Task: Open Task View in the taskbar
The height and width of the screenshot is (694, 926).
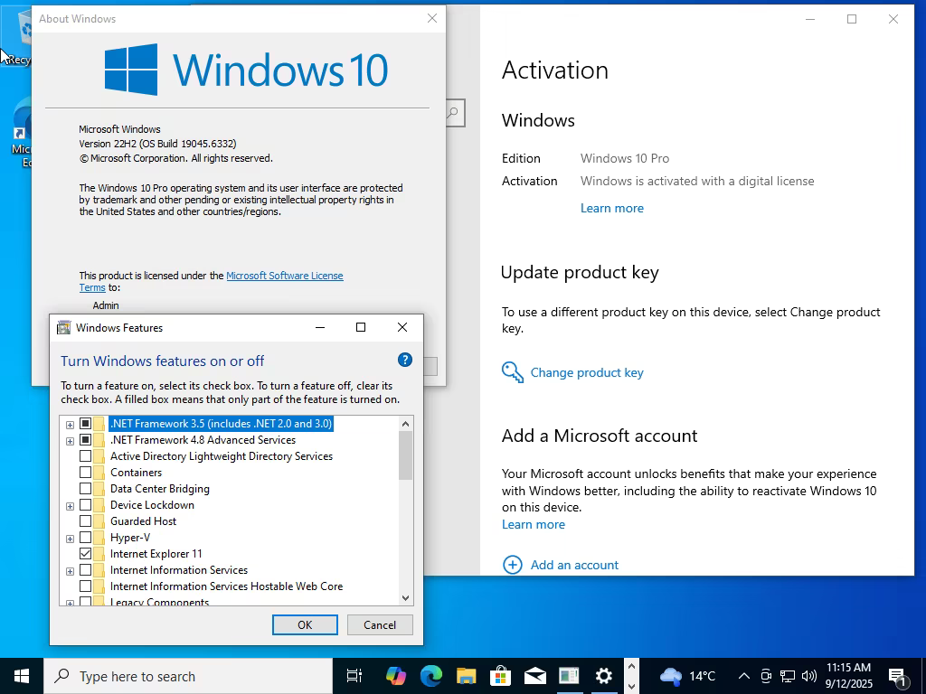Action: click(x=354, y=676)
